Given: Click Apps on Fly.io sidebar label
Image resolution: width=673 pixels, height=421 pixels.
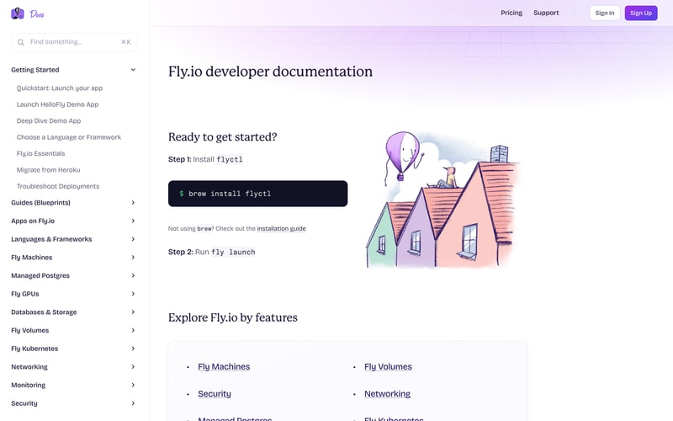Looking at the screenshot, I should coord(33,221).
